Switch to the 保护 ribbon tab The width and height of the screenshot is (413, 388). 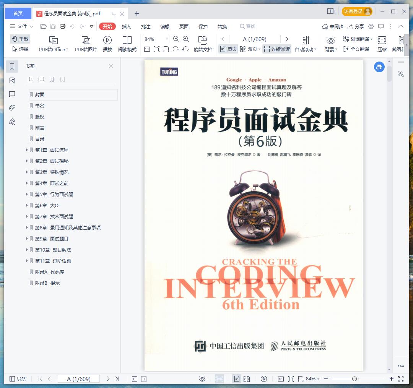[x=203, y=26]
